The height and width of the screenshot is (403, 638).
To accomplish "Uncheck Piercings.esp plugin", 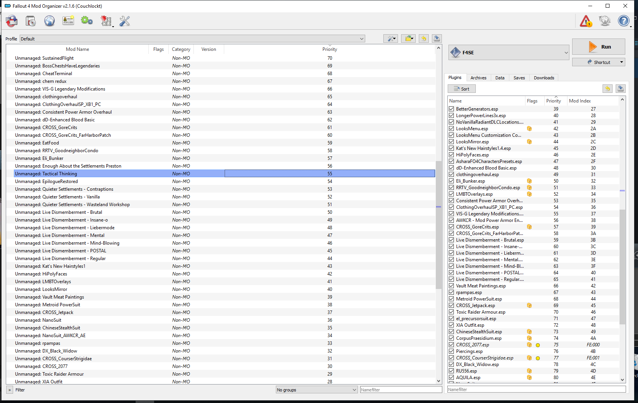I will tap(451, 351).
